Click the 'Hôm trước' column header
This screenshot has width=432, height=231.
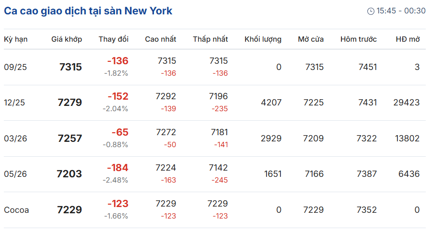pos(359,39)
